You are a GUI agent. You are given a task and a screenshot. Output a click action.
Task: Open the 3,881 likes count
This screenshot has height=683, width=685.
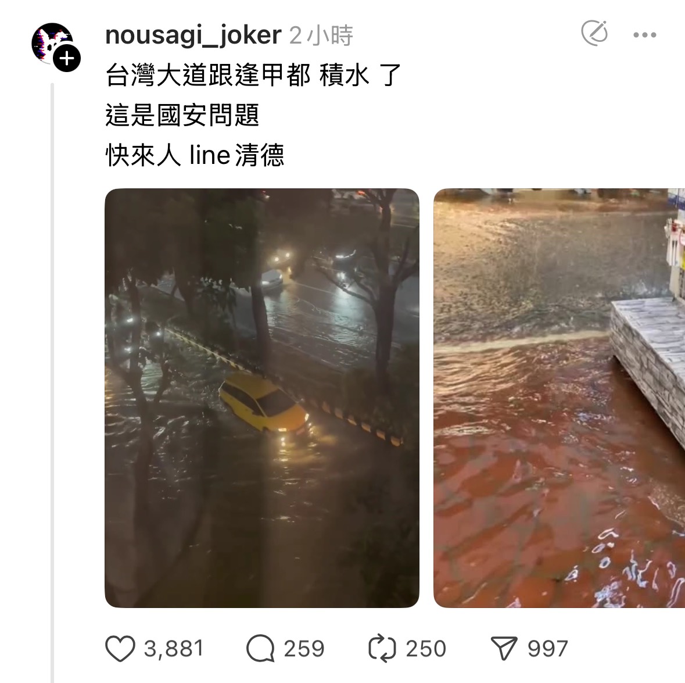click(174, 649)
